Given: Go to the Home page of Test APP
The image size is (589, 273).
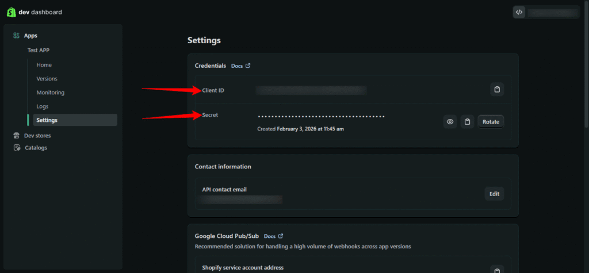Looking at the screenshot, I should click(44, 65).
